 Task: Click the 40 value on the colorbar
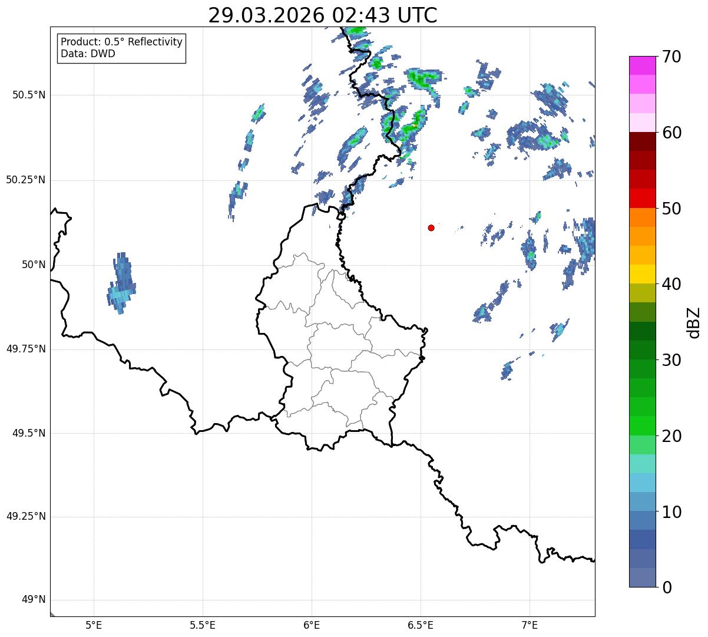click(671, 284)
